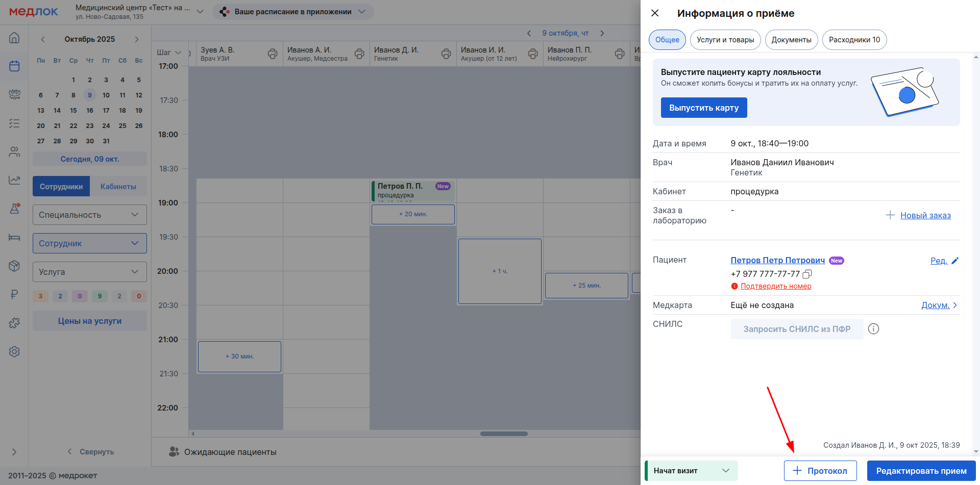Screen dimensions: 980x485
Task: Switch to the Услуги и товары tab
Action: pyautogui.click(x=725, y=40)
